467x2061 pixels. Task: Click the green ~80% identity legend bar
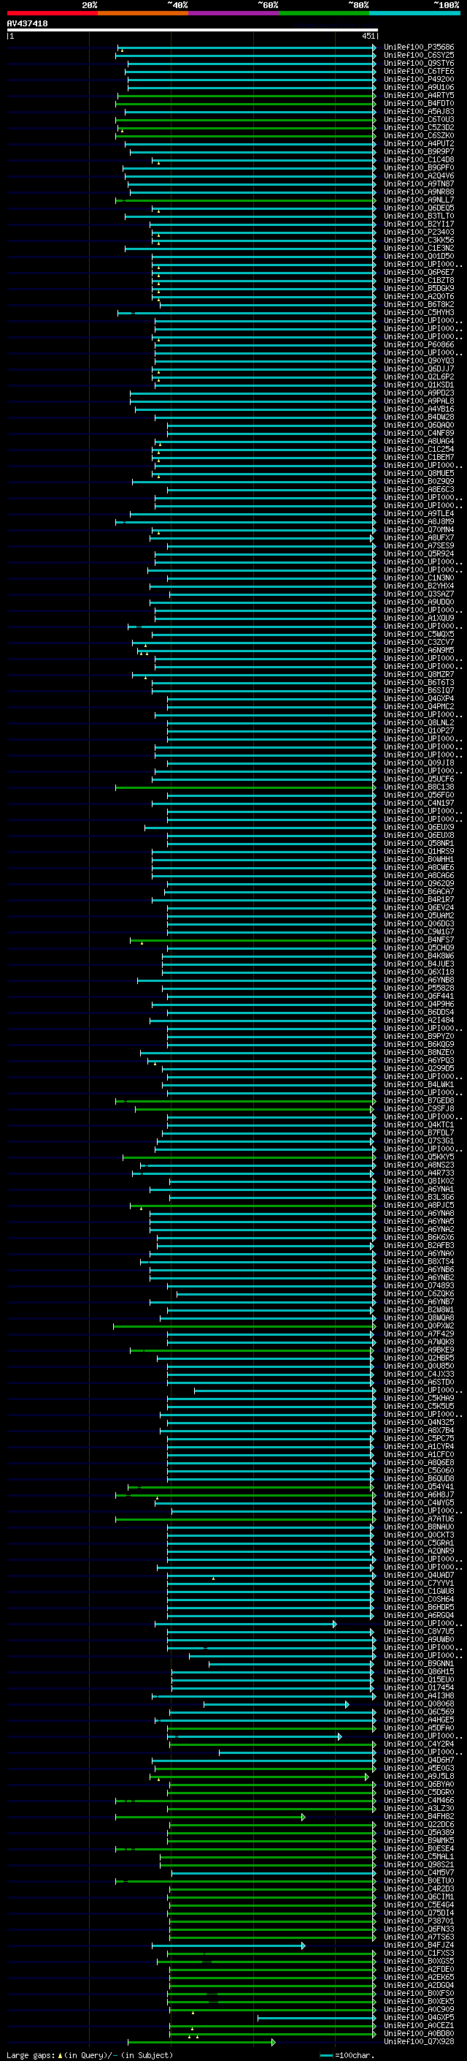[x=324, y=13]
